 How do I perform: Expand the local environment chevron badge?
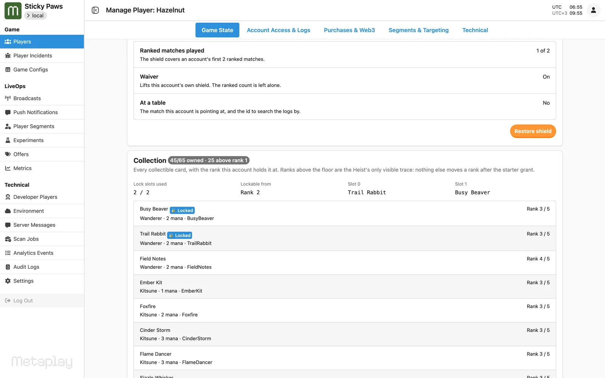click(36, 15)
